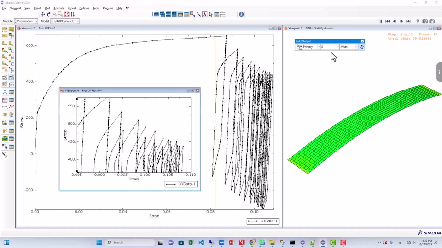Jump to the last frame
The height and width of the screenshot is (248, 442).
(x=408, y=21)
